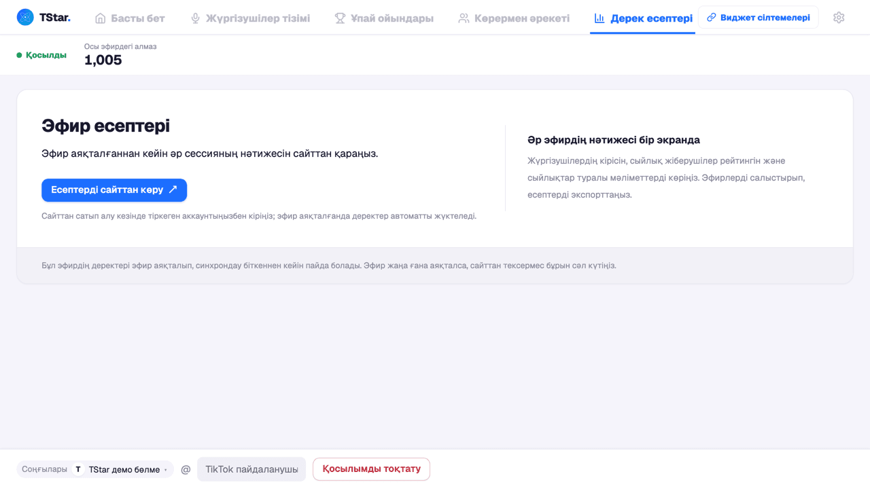Click the Эфир есептері heading
The width and height of the screenshot is (870, 489).
(x=105, y=126)
